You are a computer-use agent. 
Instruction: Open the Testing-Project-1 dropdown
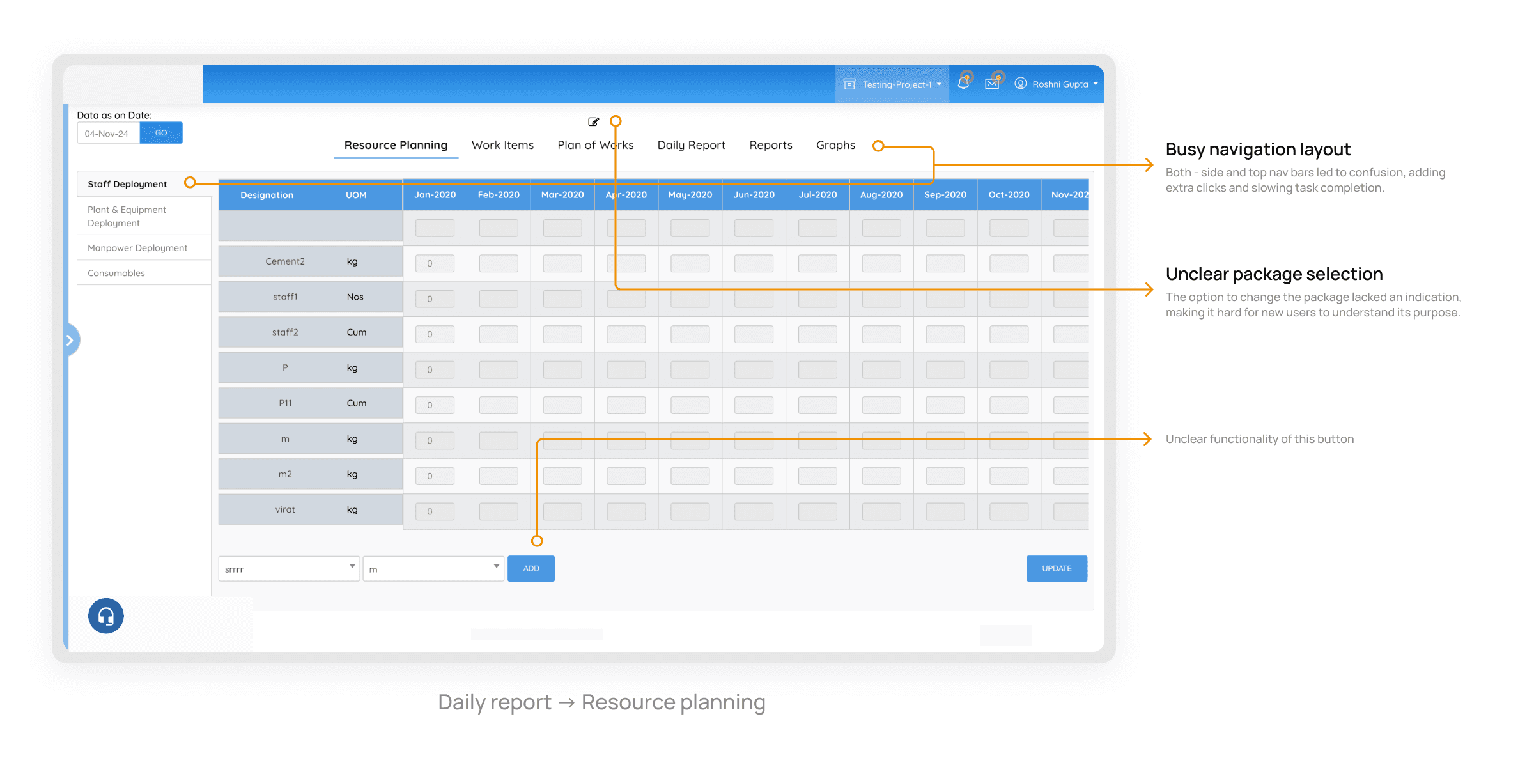tap(901, 84)
